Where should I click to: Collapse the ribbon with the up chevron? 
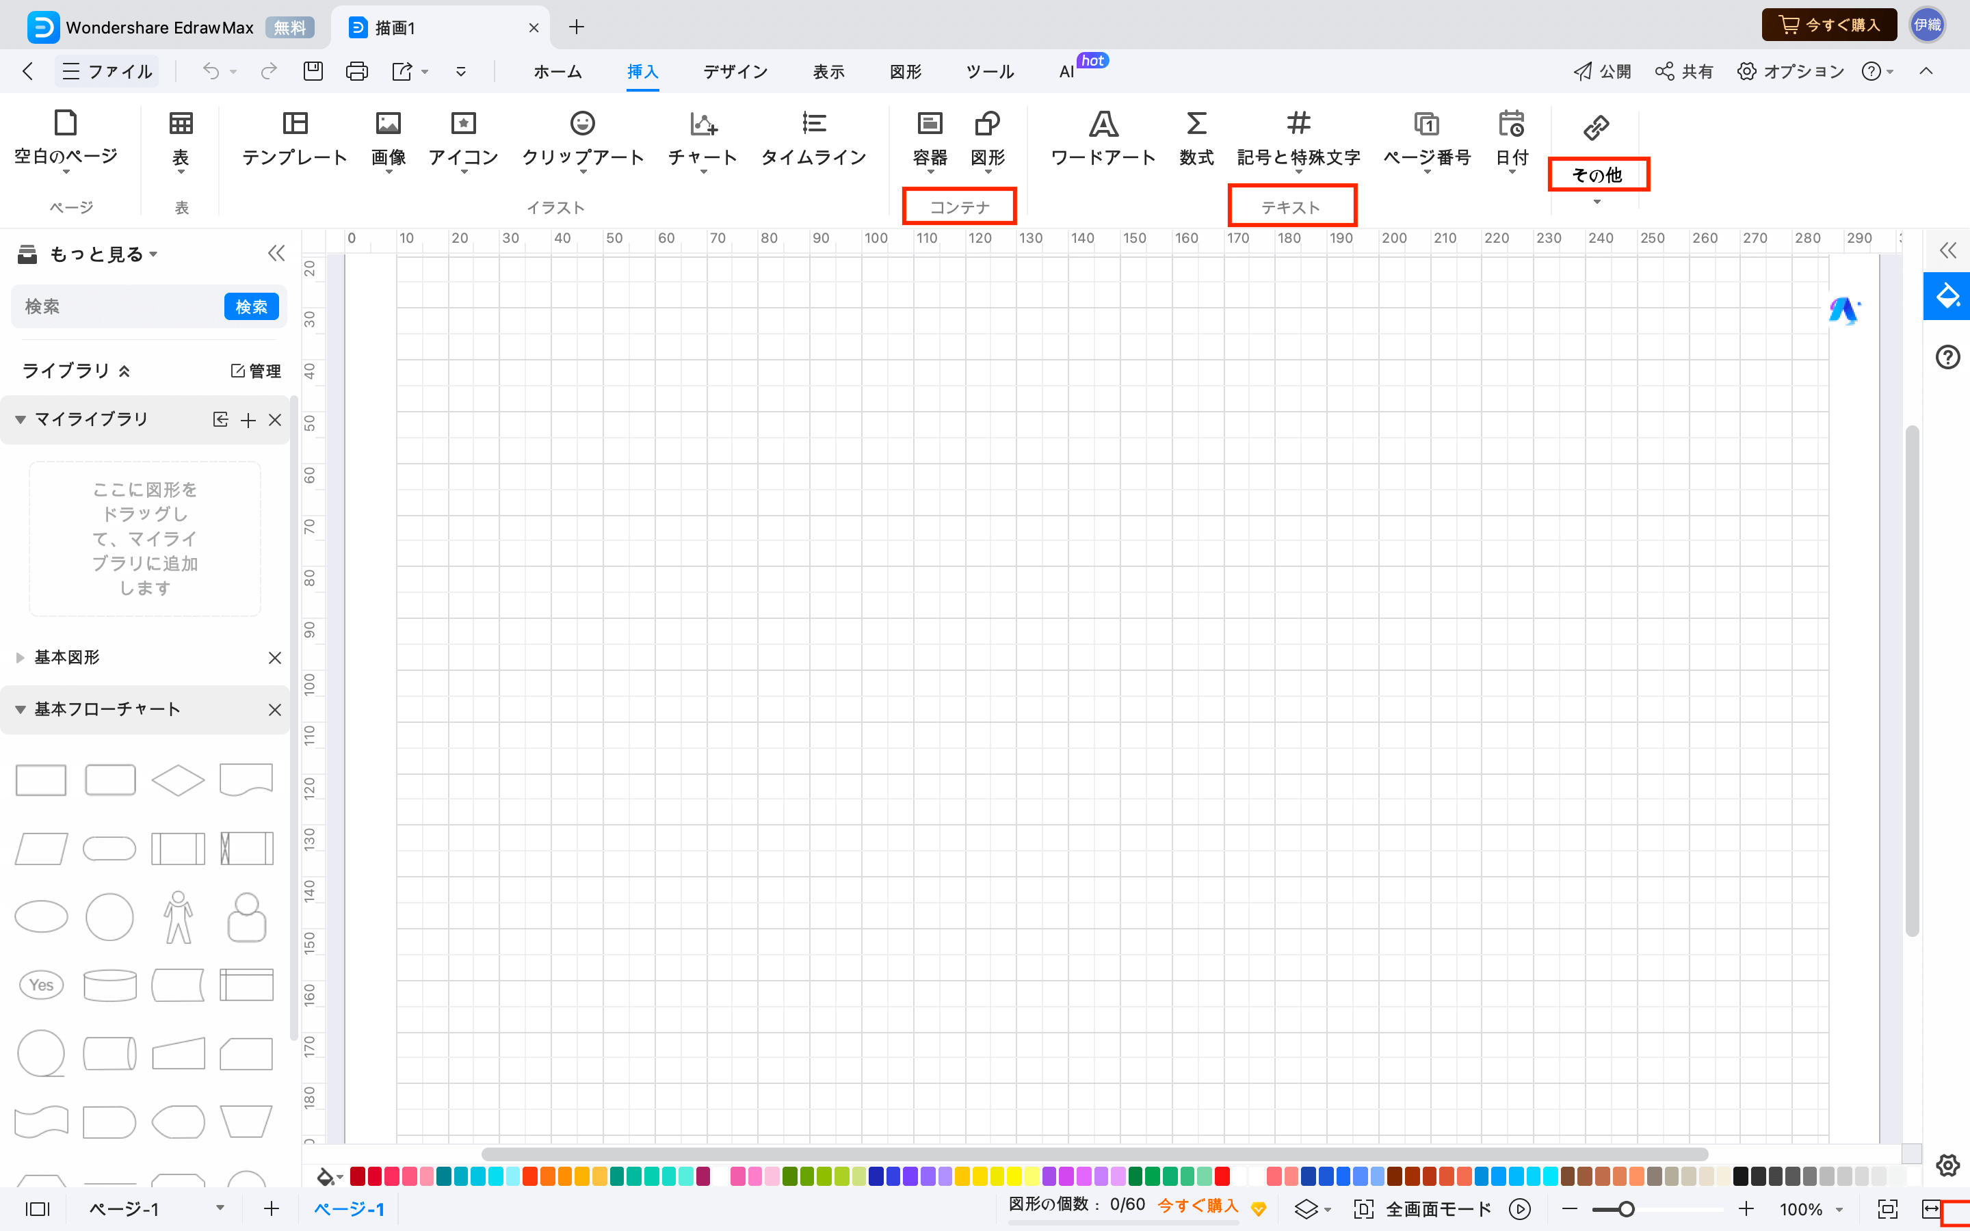coord(1926,71)
